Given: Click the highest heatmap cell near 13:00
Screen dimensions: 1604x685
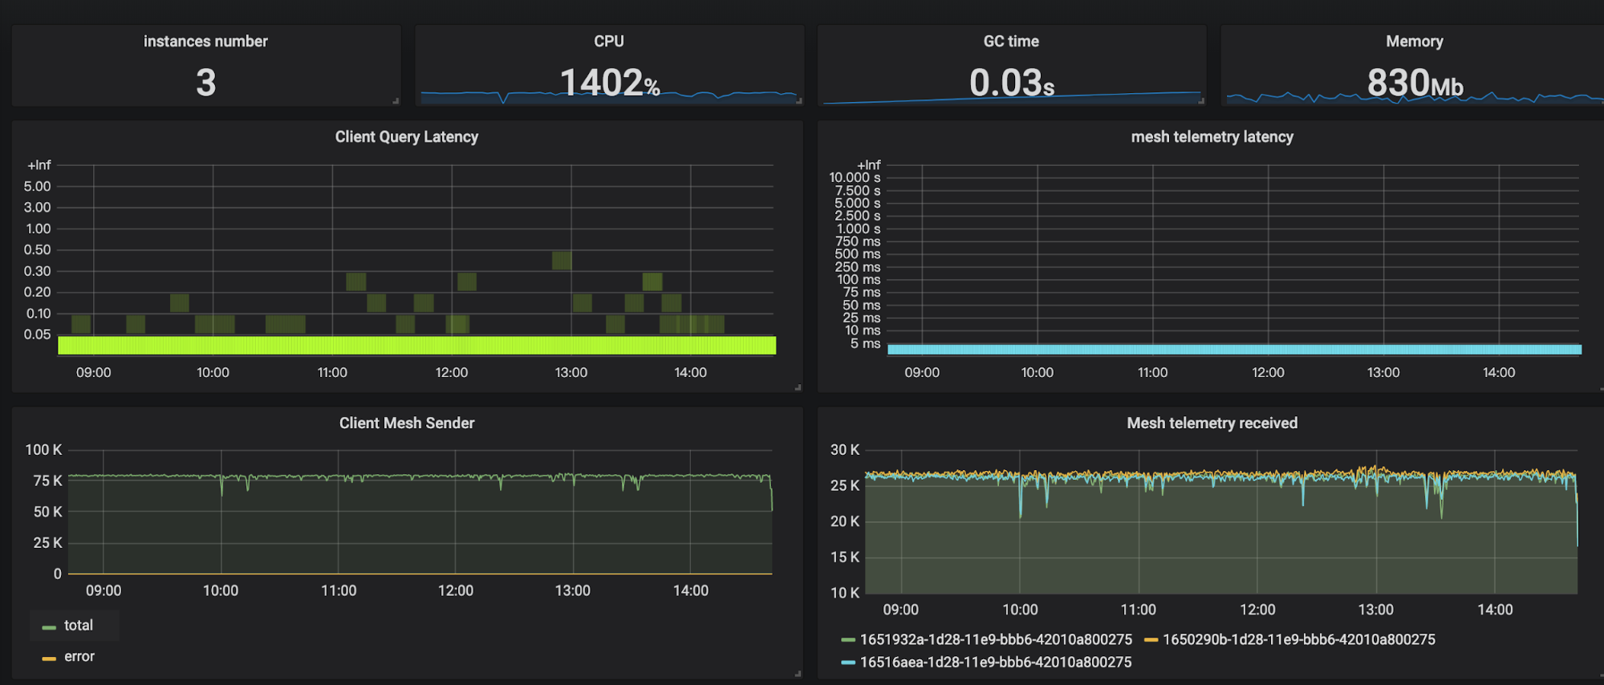Looking at the screenshot, I should (562, 260).
